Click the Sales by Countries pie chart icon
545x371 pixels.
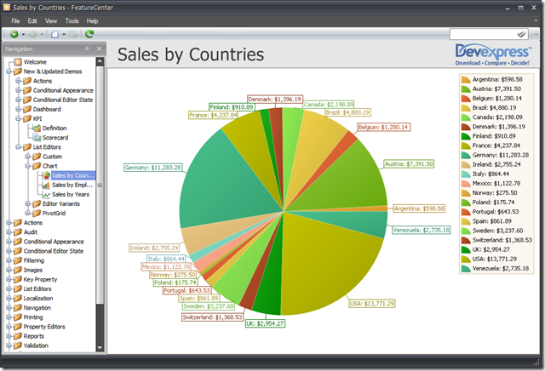click(46, 175)
